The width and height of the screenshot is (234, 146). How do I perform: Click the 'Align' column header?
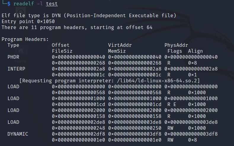[195, 51]
